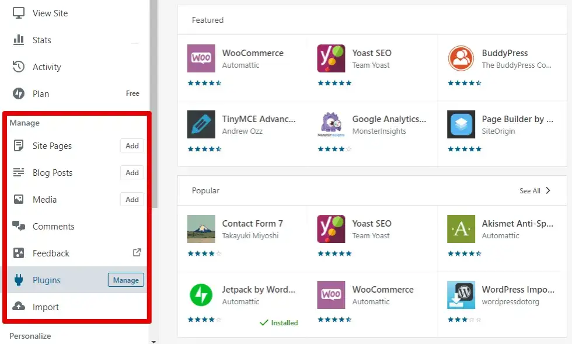Open the Page Builder by SiteOrigin icon
The image size is (572, 344).
461,124
